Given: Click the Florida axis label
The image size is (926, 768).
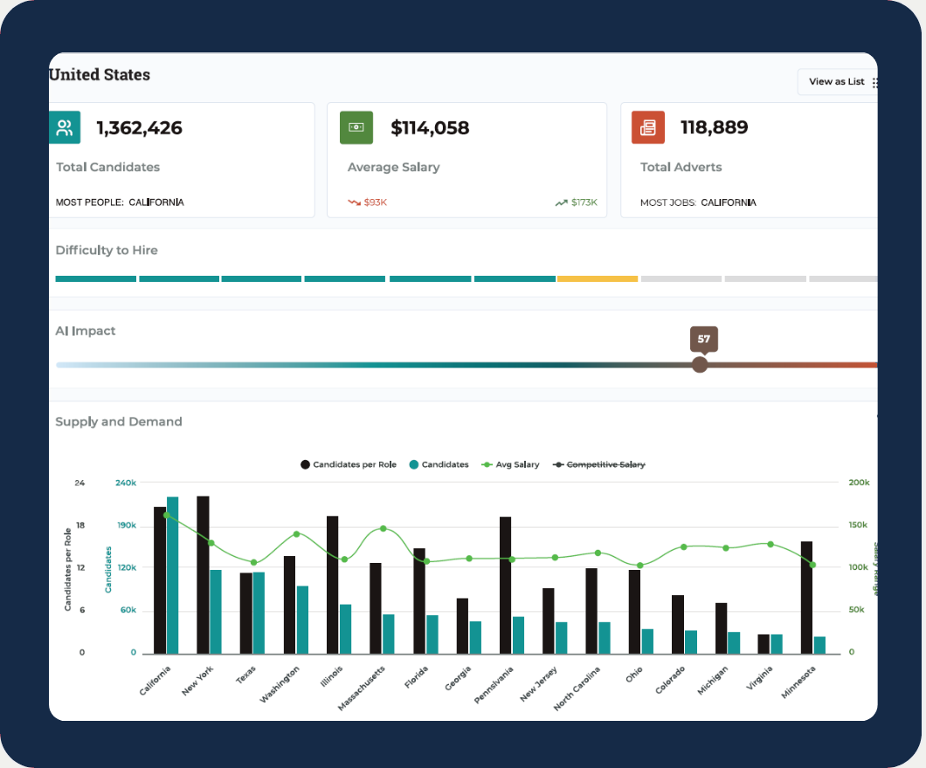Looking at the screenshot, I should pos(417,677).
